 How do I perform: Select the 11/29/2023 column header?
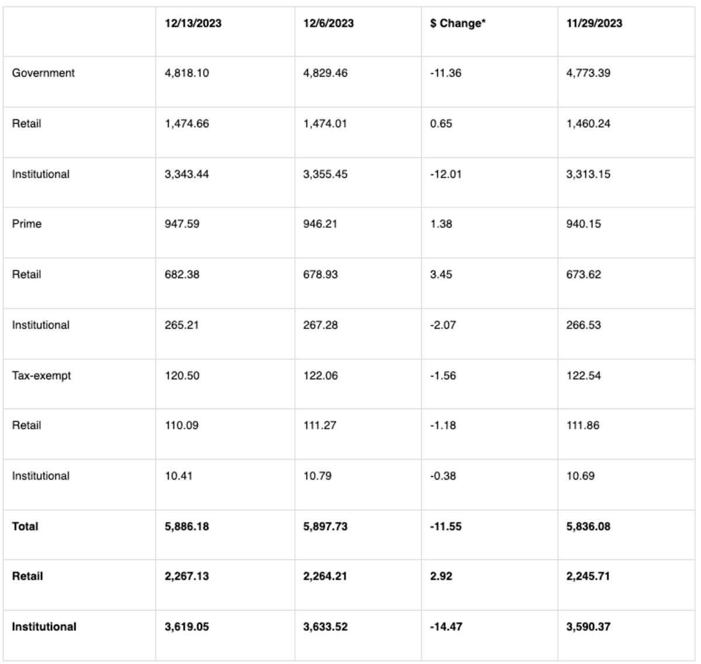pos(594,23)
